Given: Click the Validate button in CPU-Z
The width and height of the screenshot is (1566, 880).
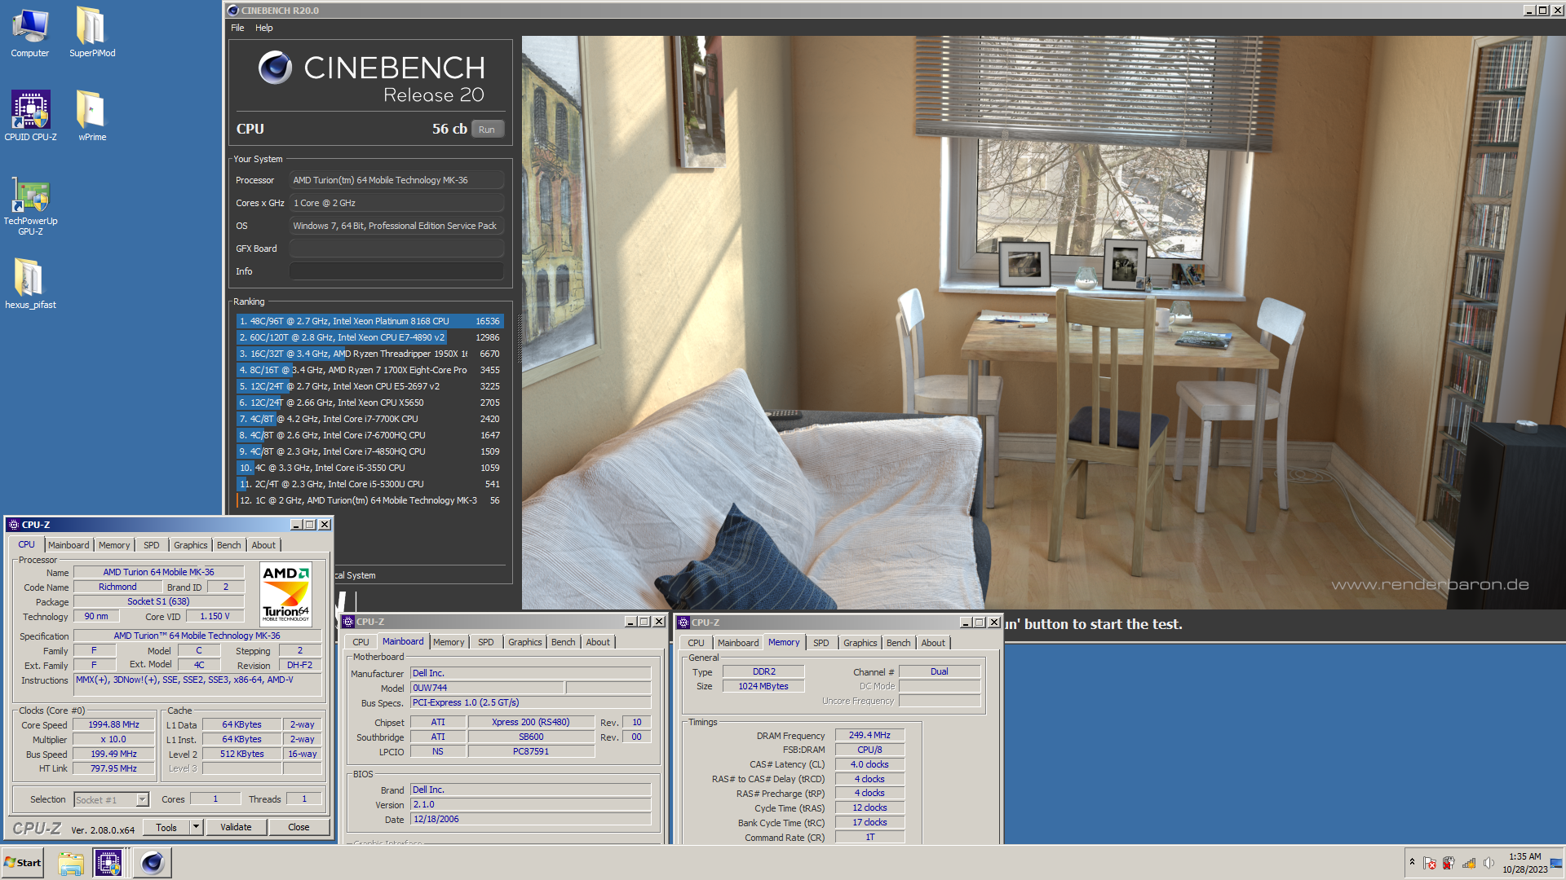Looking at the screenshot, I should (x=236, y=827).
